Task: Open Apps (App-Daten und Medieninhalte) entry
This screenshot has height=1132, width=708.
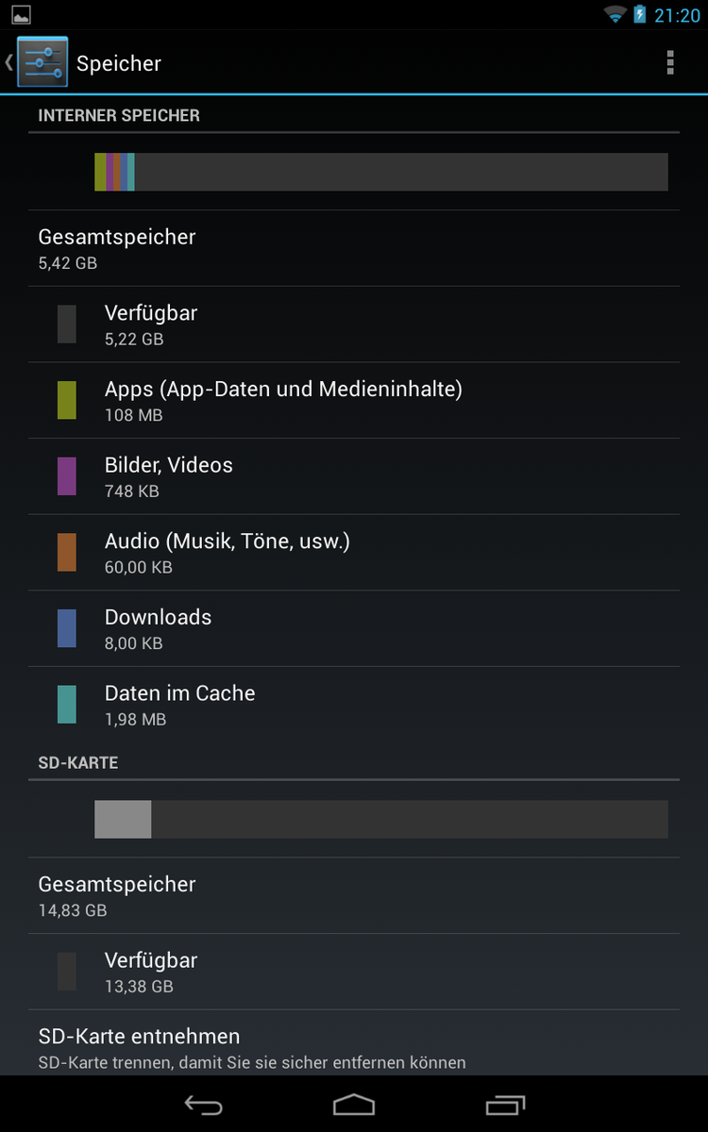Action: [354, 400]
